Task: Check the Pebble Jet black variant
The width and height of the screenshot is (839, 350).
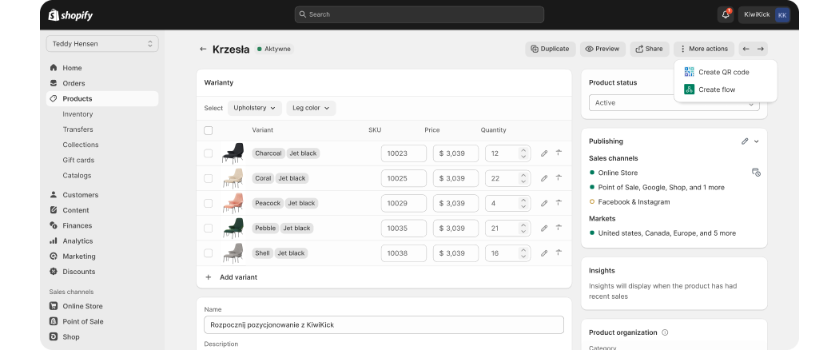Action: [x=209, y=228]
